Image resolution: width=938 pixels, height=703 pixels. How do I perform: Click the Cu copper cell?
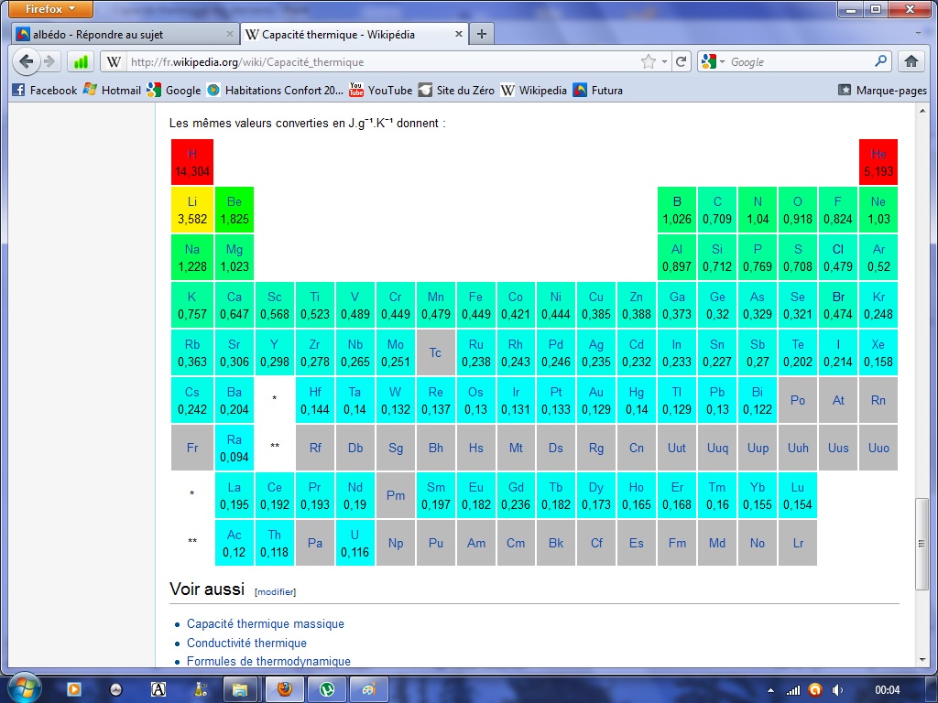[x=596, y=305]
